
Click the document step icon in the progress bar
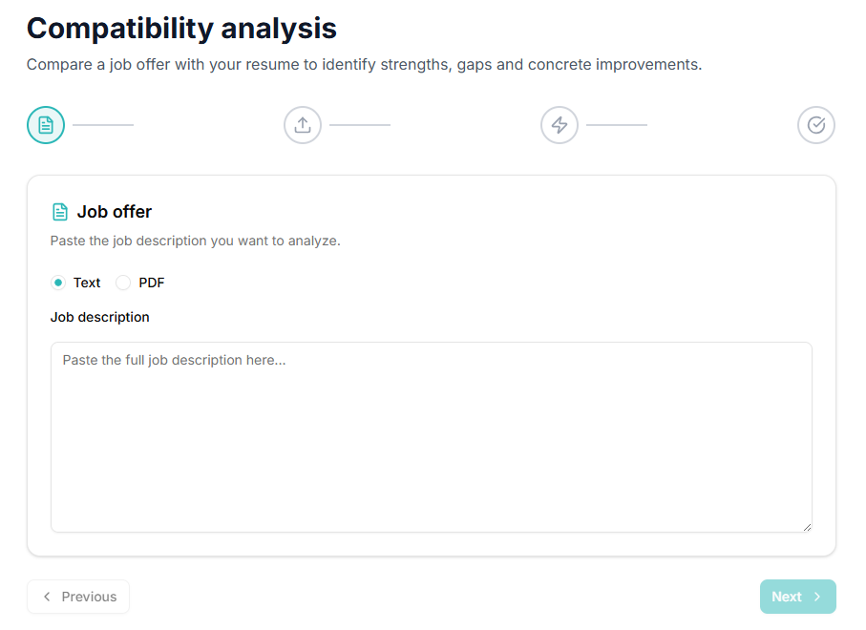click(46, 125)
